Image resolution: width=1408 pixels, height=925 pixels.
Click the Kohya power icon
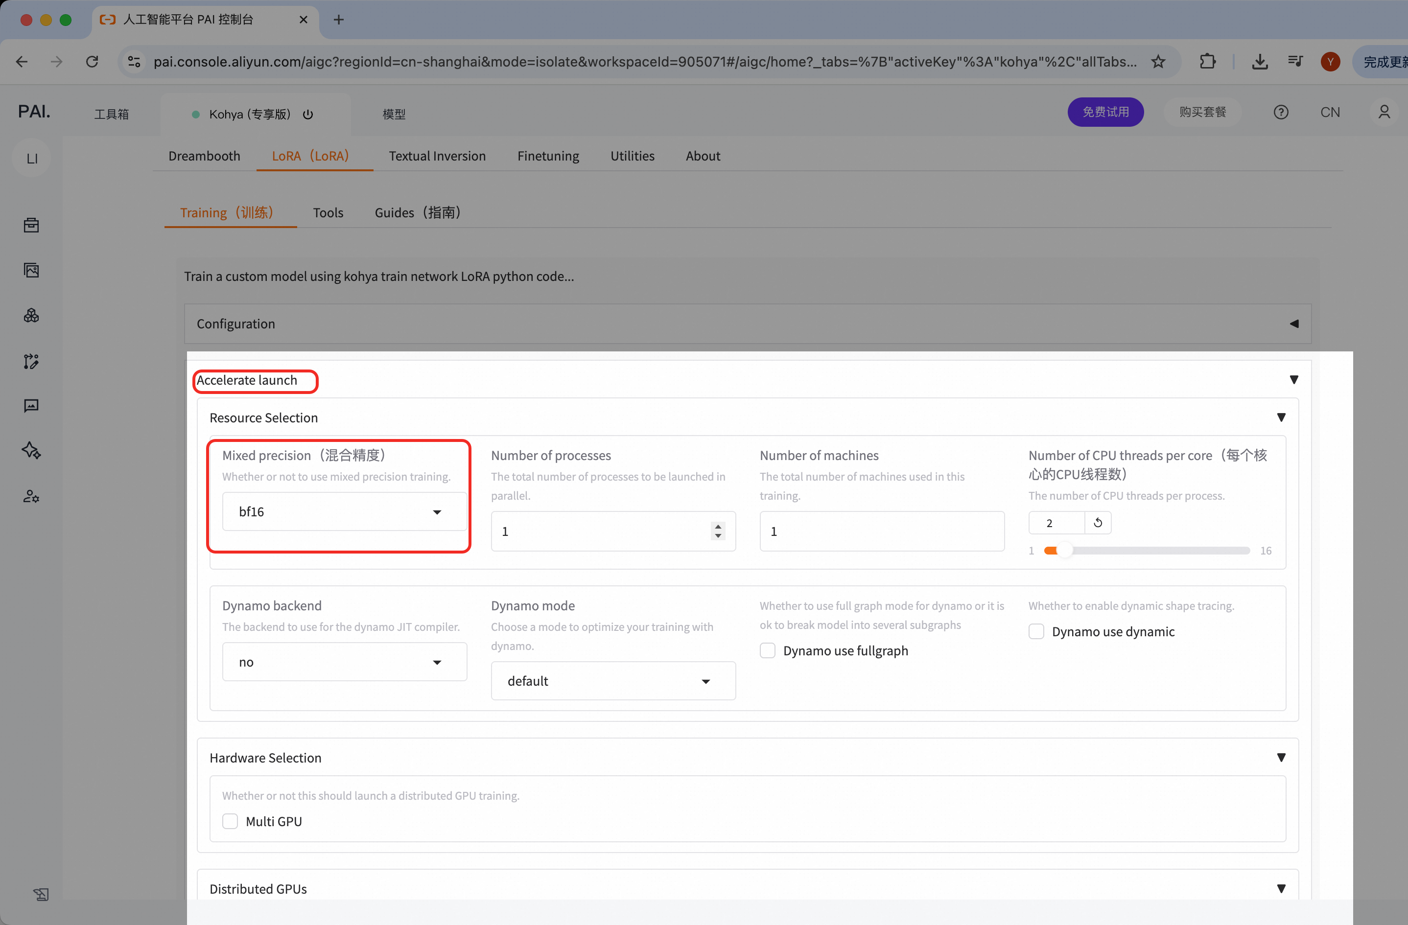tap(307, 114)
